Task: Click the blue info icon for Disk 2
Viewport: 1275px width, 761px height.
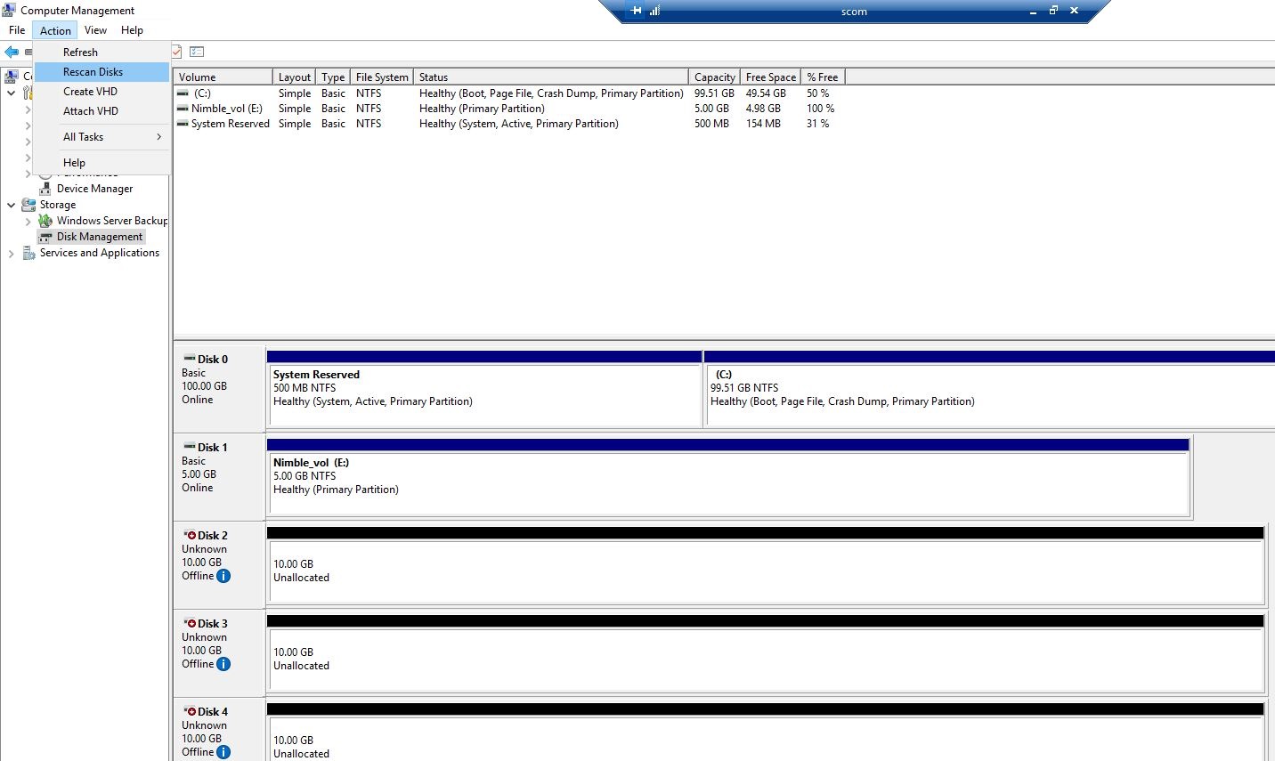Action: (x=223, y=576)
